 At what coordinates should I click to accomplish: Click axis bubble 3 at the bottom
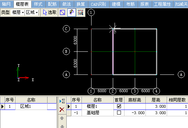point(135,91)
